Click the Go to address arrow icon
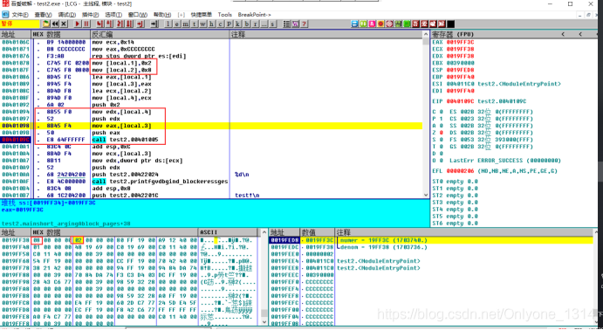 154,24
